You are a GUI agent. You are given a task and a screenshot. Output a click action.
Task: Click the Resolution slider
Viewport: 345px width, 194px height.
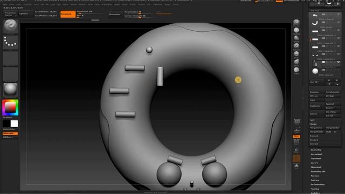point(91,12)
